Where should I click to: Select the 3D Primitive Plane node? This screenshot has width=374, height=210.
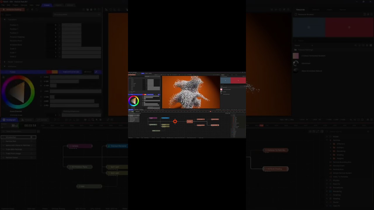80,167
